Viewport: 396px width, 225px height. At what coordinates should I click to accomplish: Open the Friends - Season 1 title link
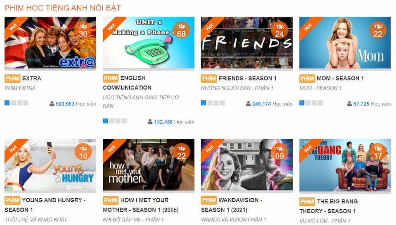coord(247,79)
